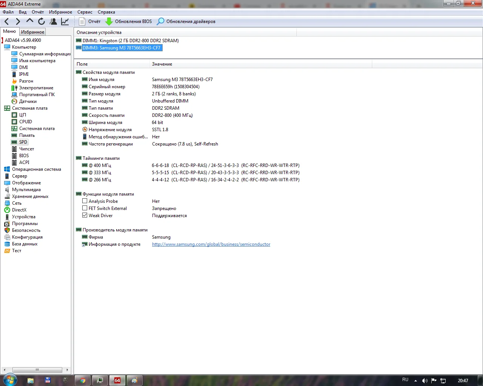Viewport: 483px width, 386px height.
Task: Open the graph chart toolbar icon
Action: click(65, 21)
